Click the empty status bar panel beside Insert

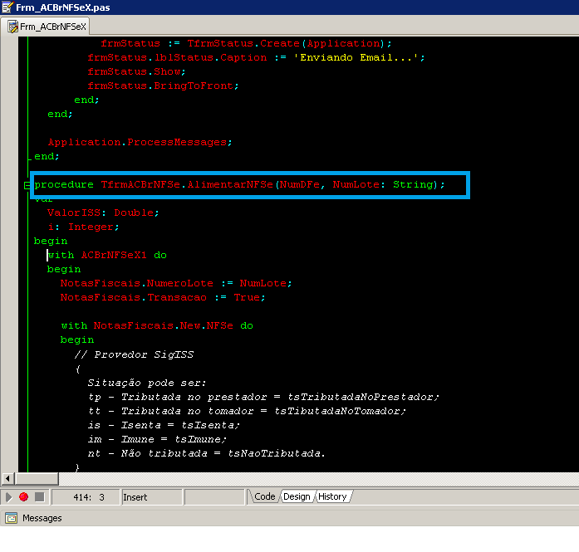click(214, 497)
